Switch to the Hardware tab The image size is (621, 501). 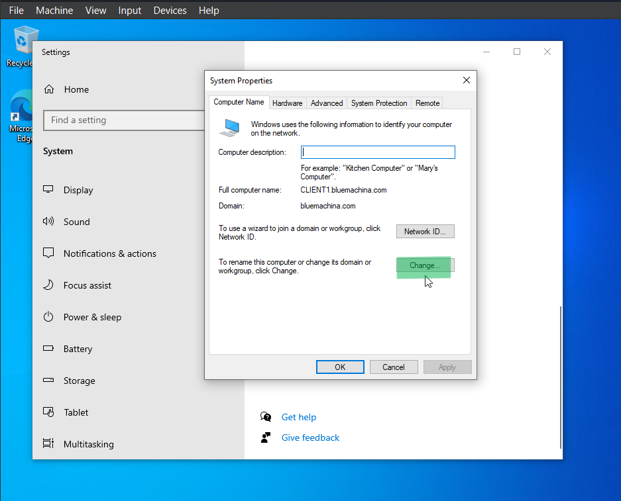click(x=288, y=103)
